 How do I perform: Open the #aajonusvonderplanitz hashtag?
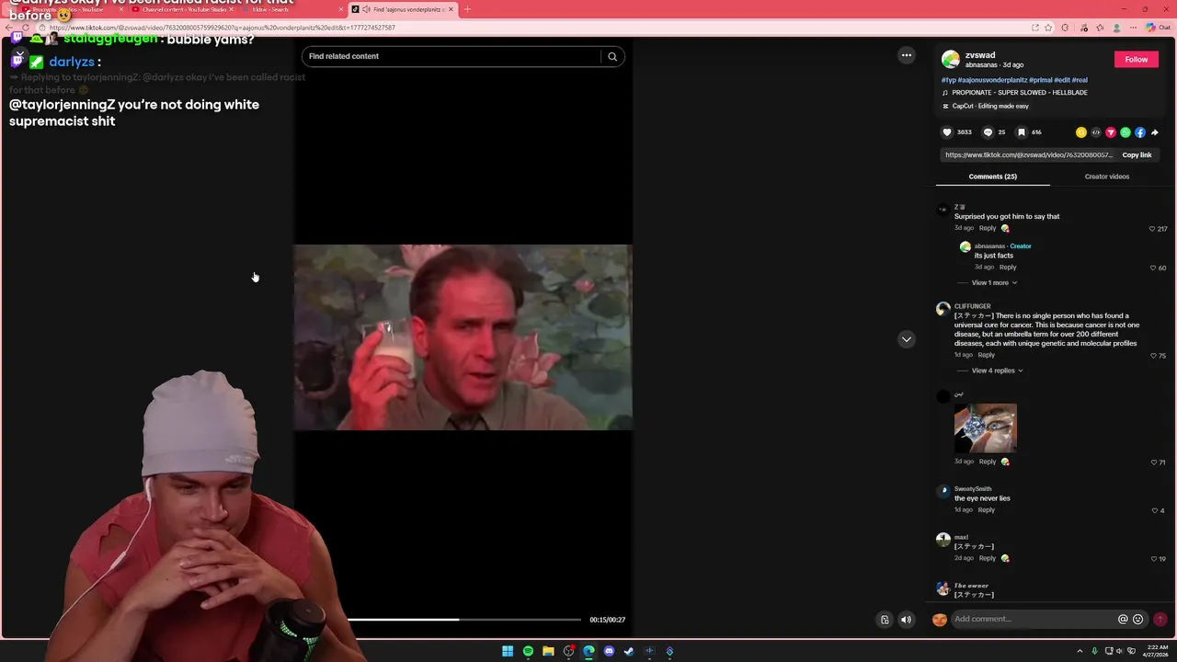[992, 80]
